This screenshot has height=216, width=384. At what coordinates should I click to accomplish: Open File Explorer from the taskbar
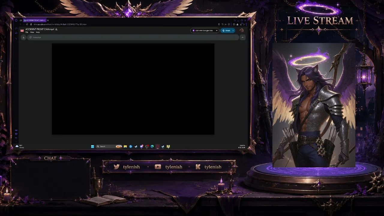125,147
